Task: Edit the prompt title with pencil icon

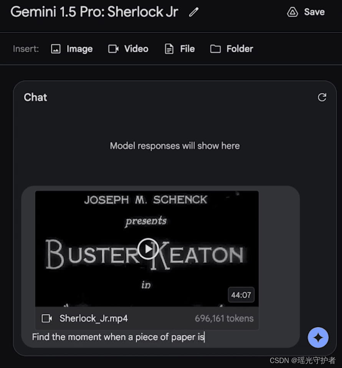Action: coord(194,12)
